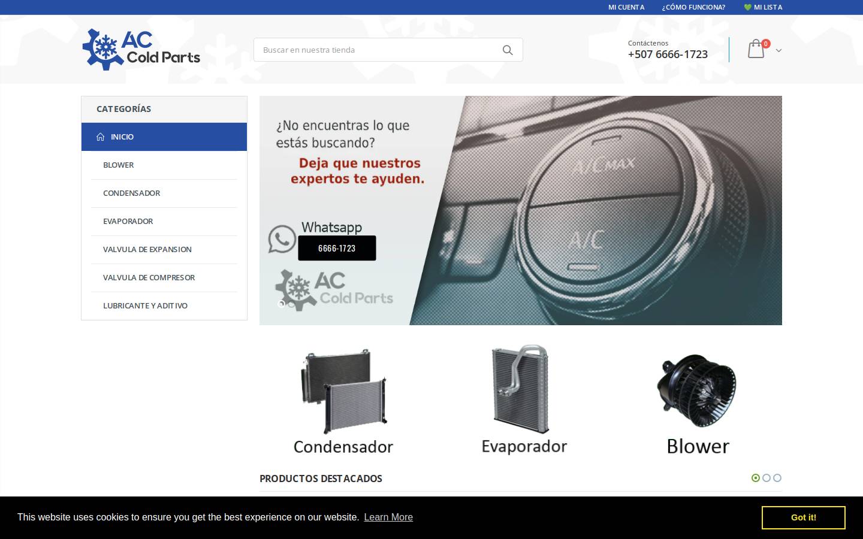Screen dimensions: 863x539
Task: Open MI CUENTA link
Action: pyautogui.click(x=626, y=7)
